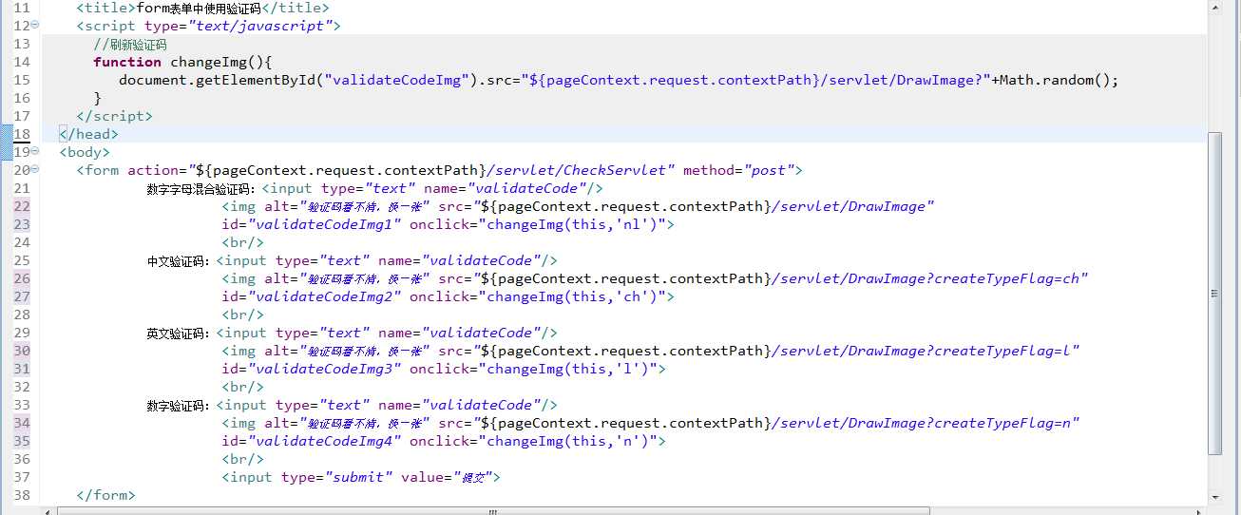
Task: Click the id value "validateCodeImg4"
Action: coord(325,441)
